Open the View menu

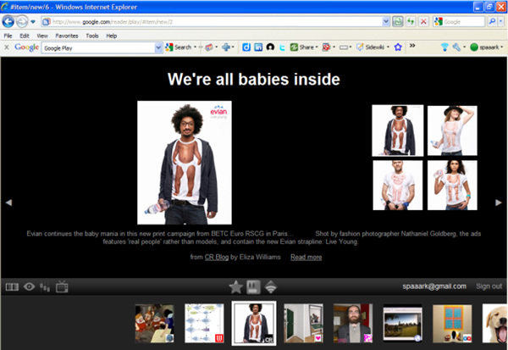(42, 36)
